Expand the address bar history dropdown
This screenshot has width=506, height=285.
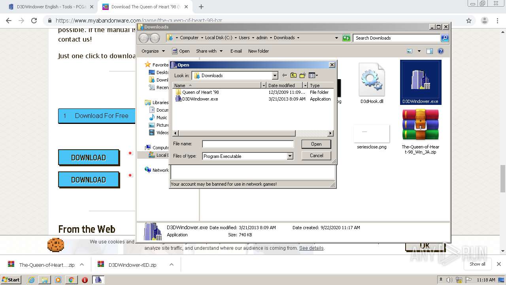click(336, 38)
